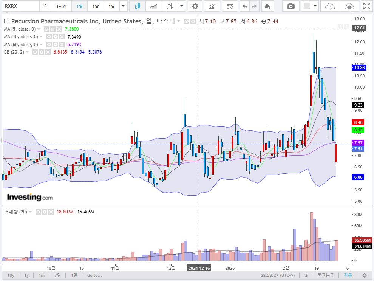The image size is (374, 281).
Task: Expand the 거래량 (20) options arrow
Action: (x=30, y=212)
